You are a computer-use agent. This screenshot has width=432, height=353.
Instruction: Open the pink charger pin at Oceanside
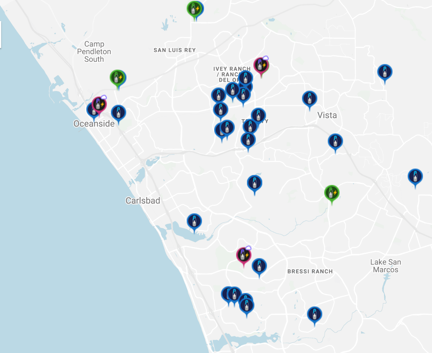pyautogui.click(x=99, y=105)
